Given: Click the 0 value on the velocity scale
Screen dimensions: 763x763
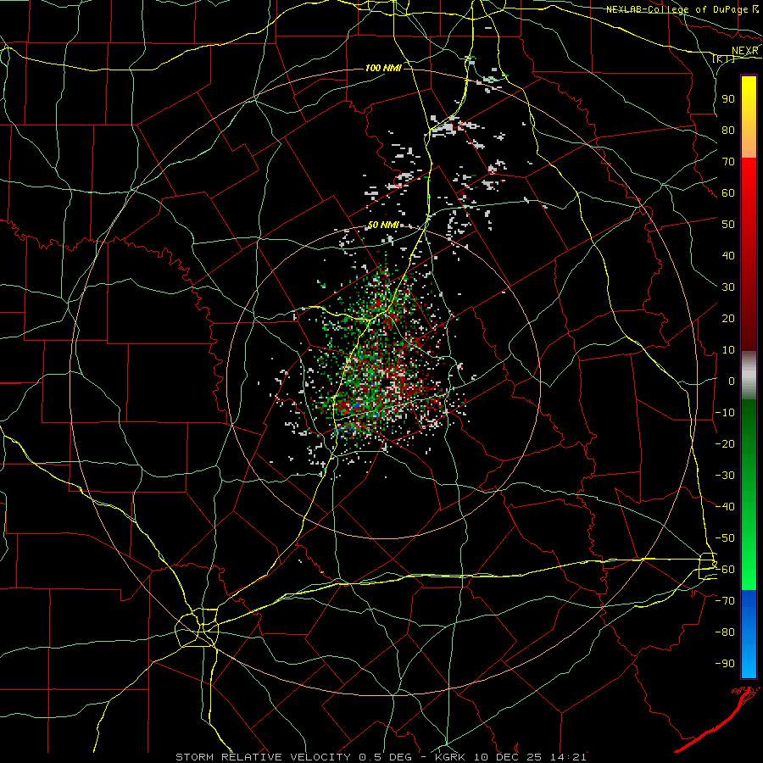Looking at the screenshot, I should point(732,381).
